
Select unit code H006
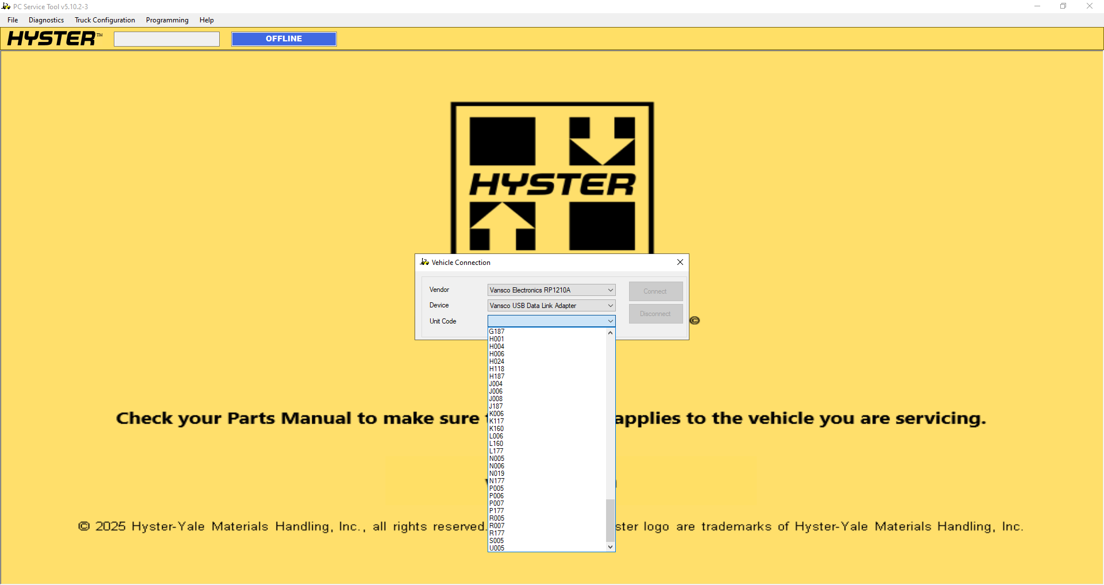[547, 354]
